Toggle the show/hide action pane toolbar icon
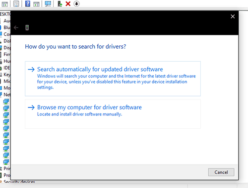 (x=36, y=4)
